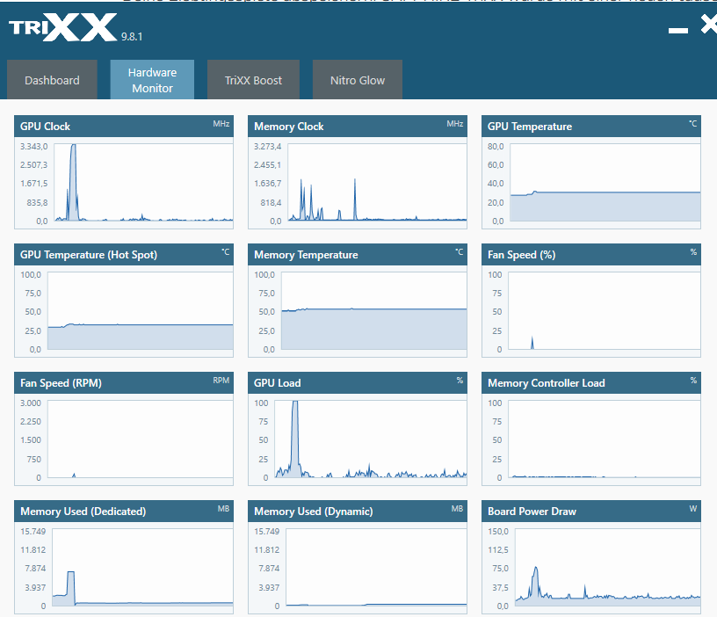This screenshot has height=617, width=717.
Task: Minimize the TriXX window
Action: 678,30
